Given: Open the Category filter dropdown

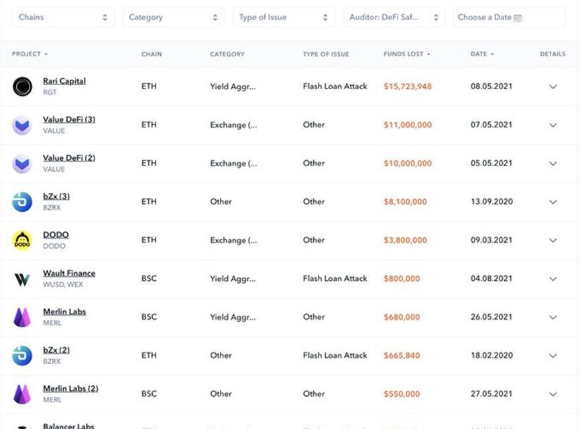Looking at the screenshot, I should (x=173, y=17).
